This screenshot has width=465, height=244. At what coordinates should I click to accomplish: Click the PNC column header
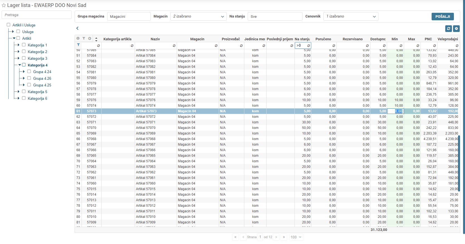pyautogui.click(x=428, y=39)
